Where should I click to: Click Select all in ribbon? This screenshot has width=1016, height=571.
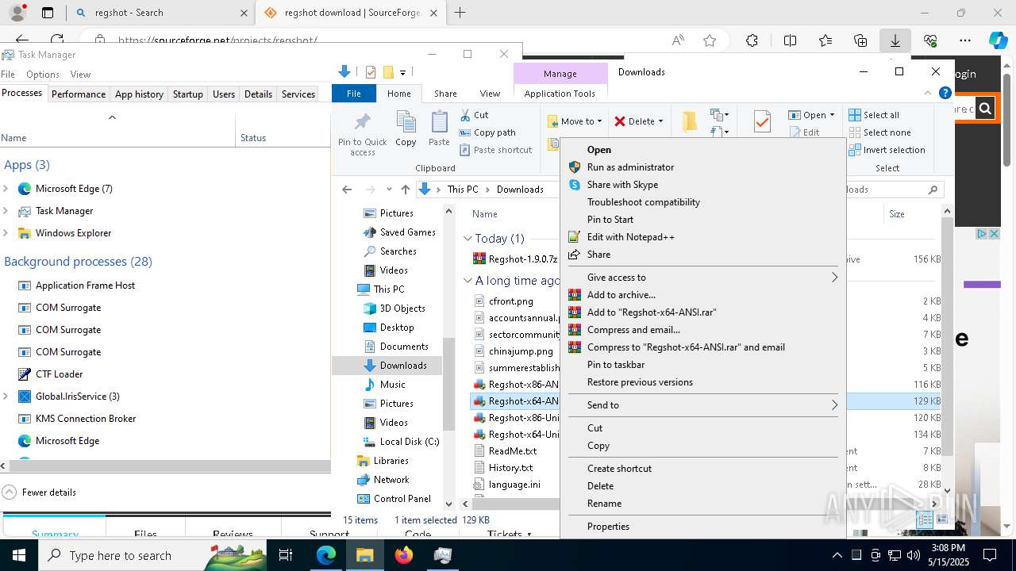(x=874, y=115)
